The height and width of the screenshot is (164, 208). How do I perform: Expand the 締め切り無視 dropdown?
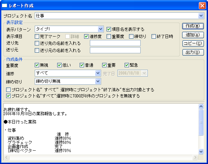[x=98, y=81]
